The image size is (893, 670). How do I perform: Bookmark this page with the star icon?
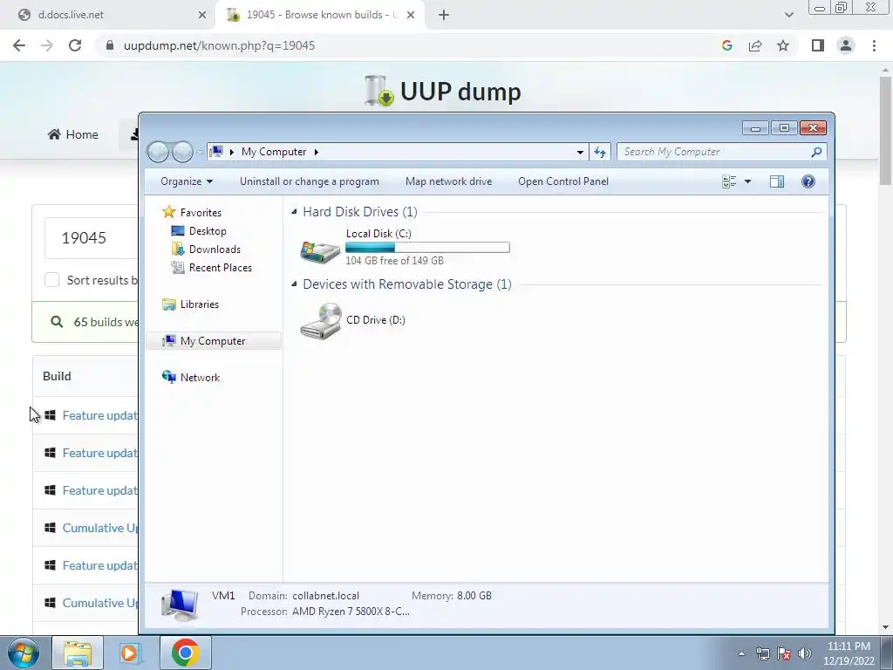click(783, 45)
